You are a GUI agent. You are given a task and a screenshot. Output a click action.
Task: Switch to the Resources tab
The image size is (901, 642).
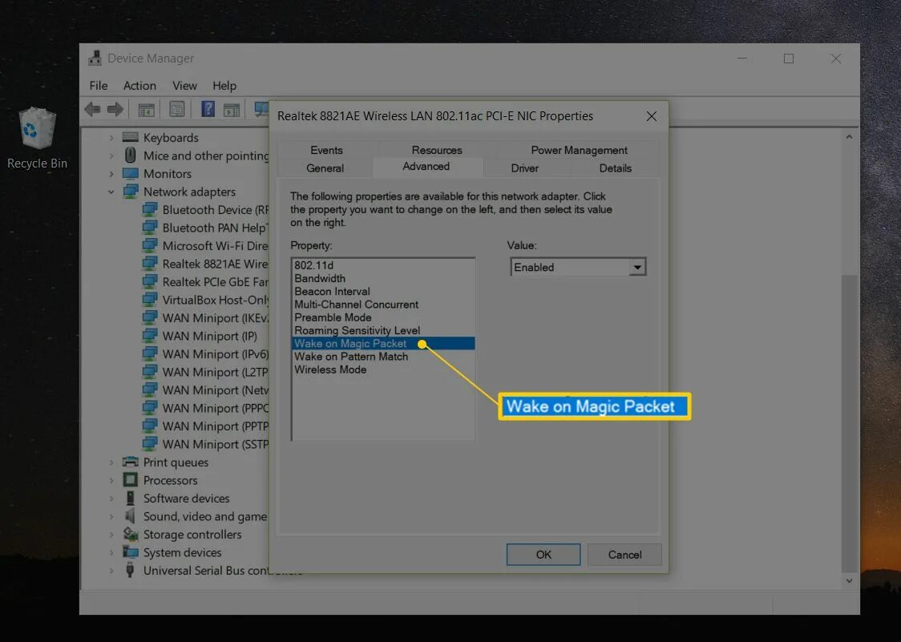coord(437,150)
